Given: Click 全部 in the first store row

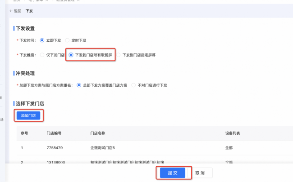Looking at the screenshot, I should click(x=229, y=147).
